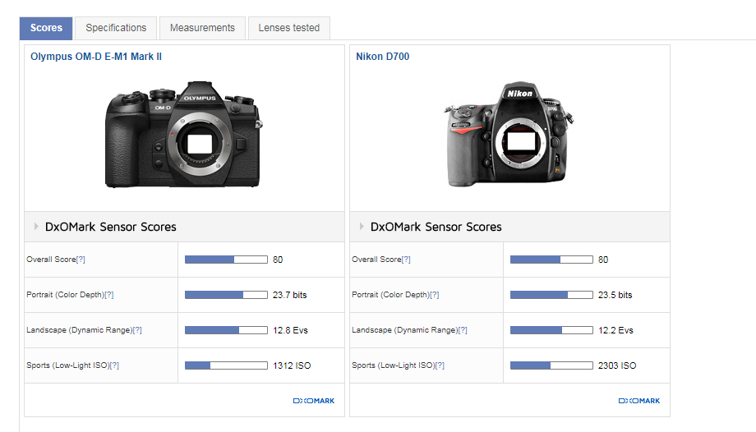Open Nikon Overall Score help [?]

[x=406, y=260]
